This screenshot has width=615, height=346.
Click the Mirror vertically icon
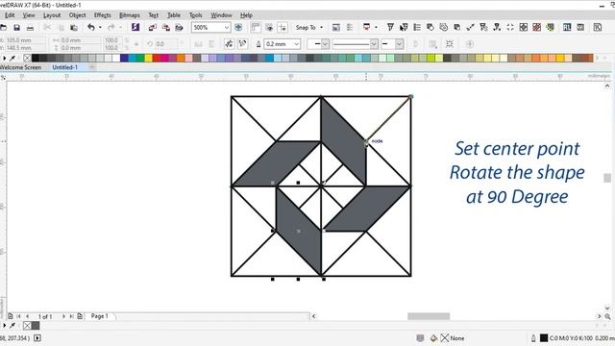click(x=211, y=44)
